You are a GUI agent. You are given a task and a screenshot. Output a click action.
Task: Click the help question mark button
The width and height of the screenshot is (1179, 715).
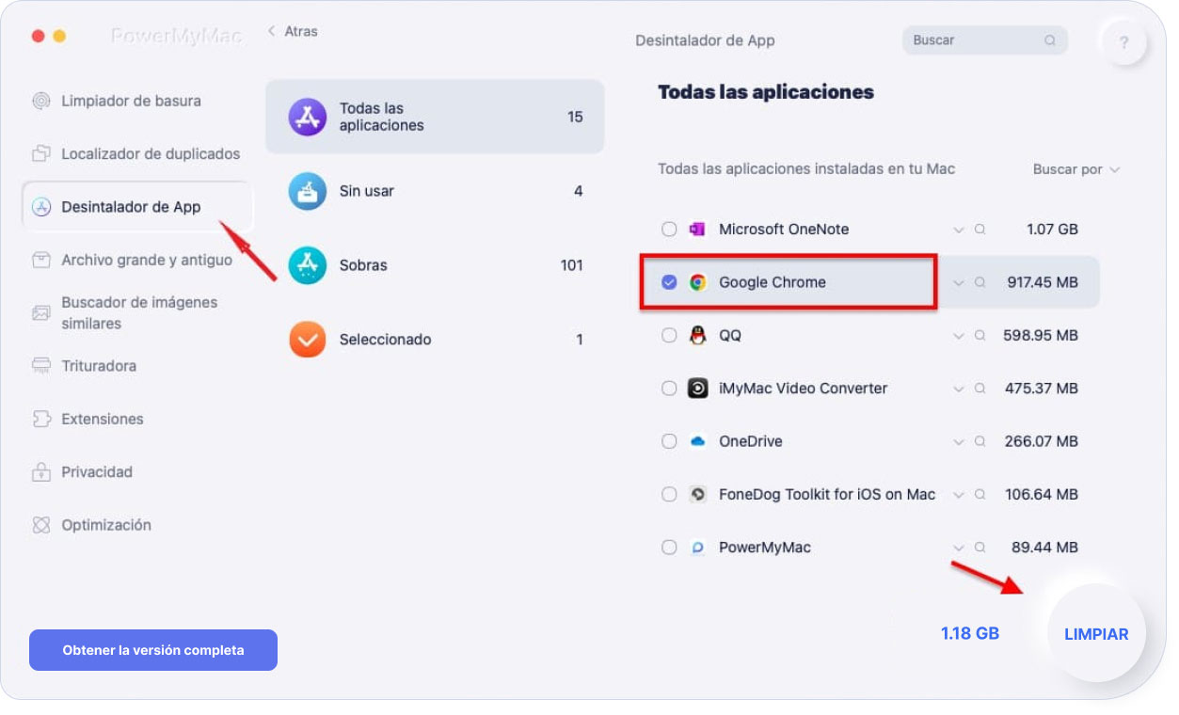click(x=1123, y=43)
